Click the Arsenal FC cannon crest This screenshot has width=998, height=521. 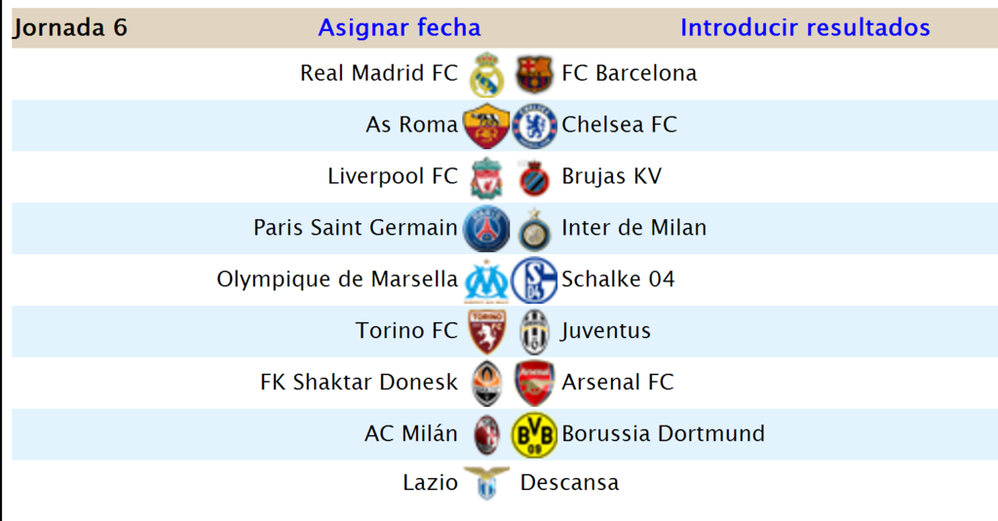[534, 384]
